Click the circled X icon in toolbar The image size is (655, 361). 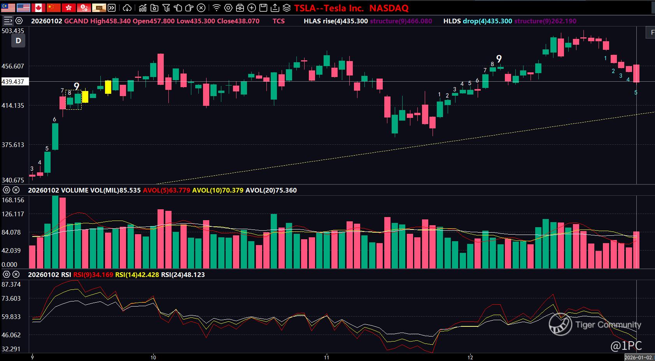[201, 8]
